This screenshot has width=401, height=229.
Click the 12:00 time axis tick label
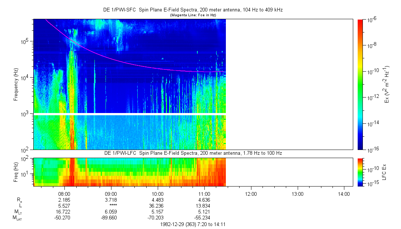[251, 194]
